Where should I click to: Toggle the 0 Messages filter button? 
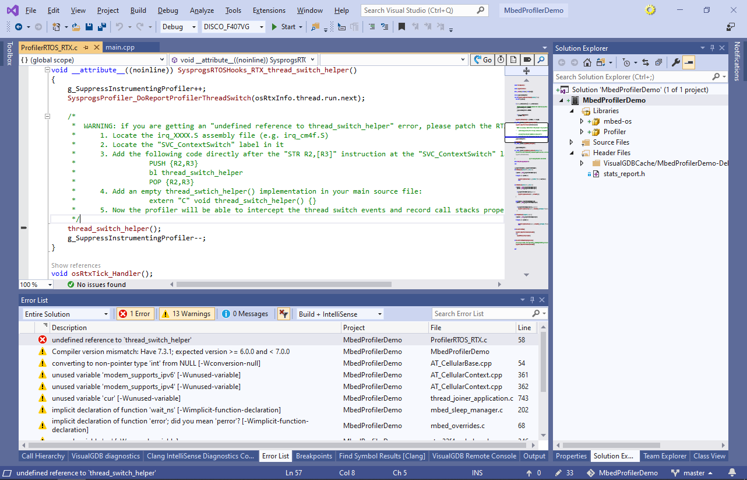245,314
